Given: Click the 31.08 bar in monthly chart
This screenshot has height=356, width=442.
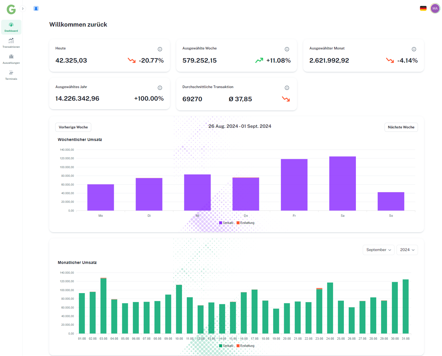Looking at the screenshot, I should point(406,307).
